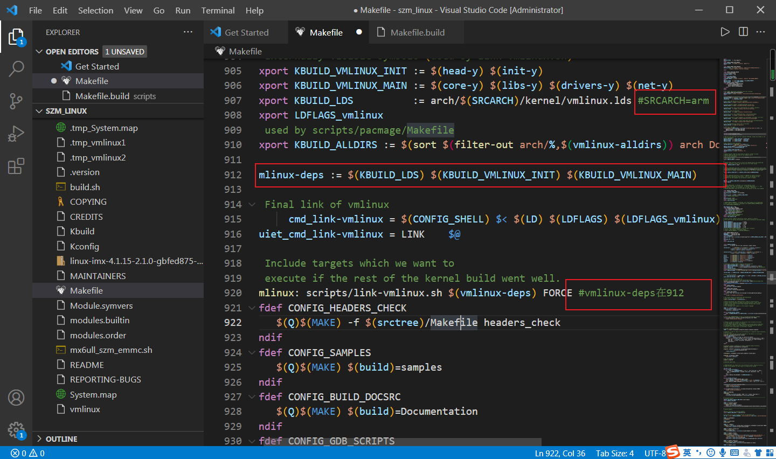Select Makefile in the SZM_LINUX tree
Image resolution: width=776 pixels, height=459 pixels.
(118, 290)
